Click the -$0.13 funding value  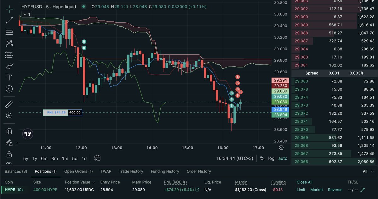pyautogui.click(x=277, y=190)
